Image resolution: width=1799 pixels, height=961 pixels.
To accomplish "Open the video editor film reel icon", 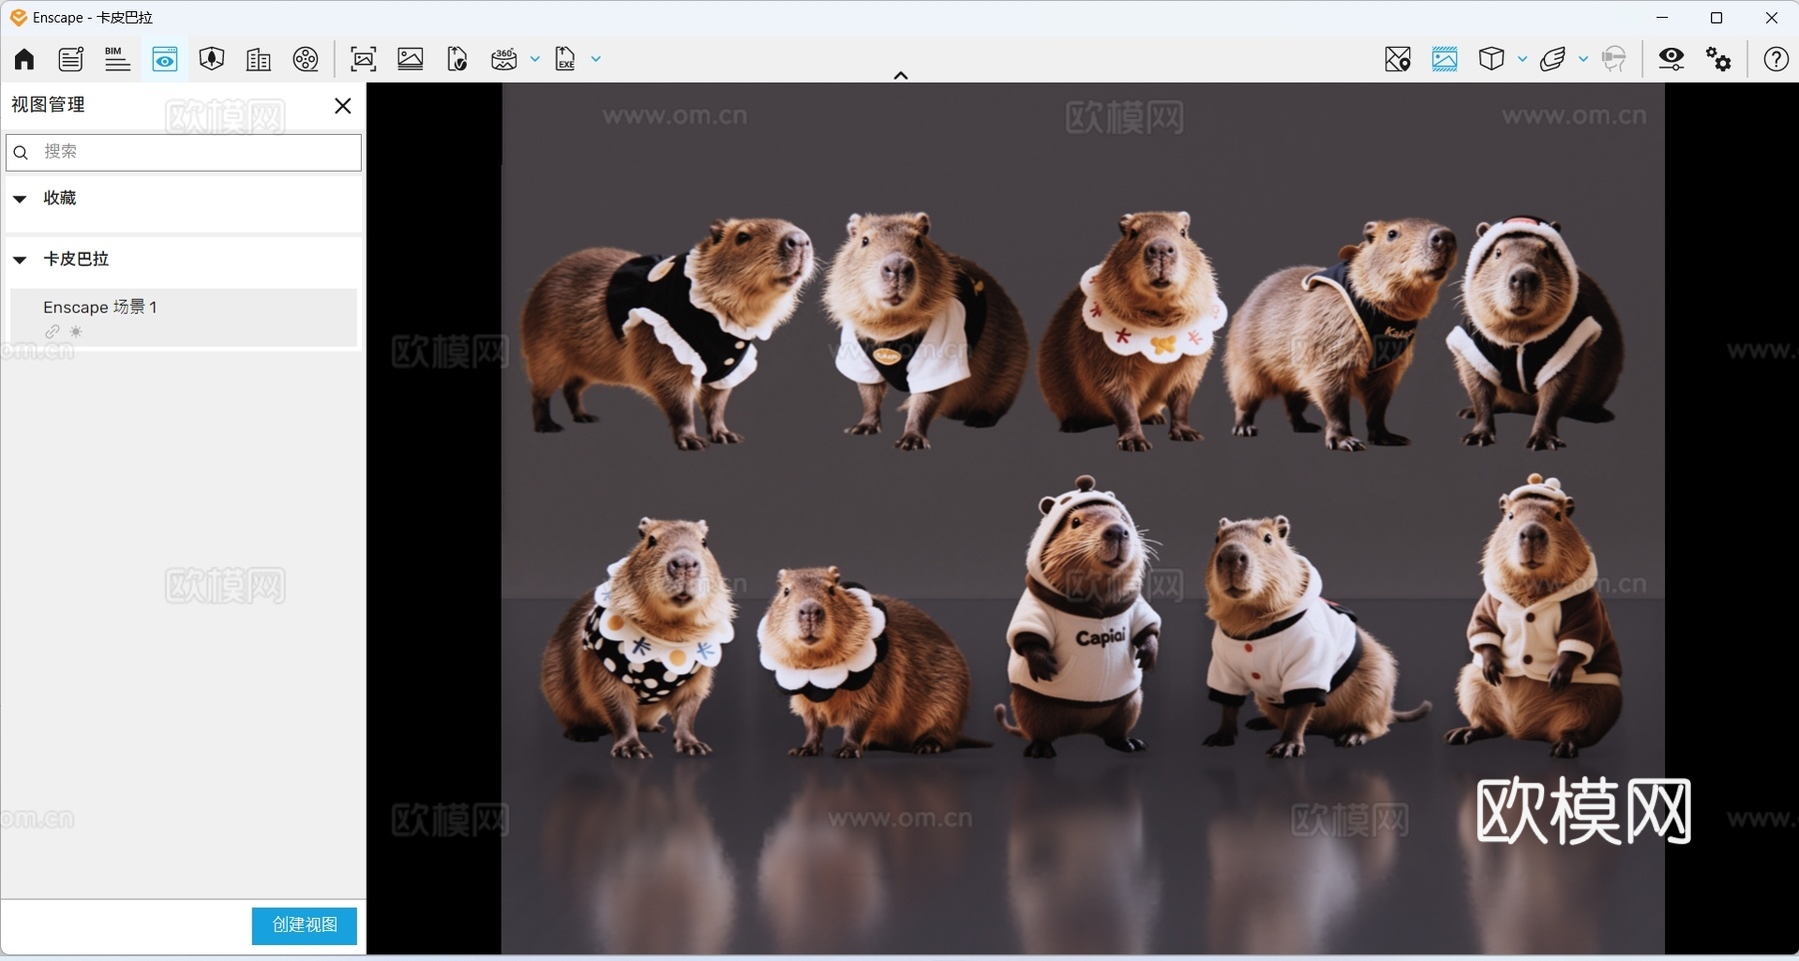I will [306, 59].
